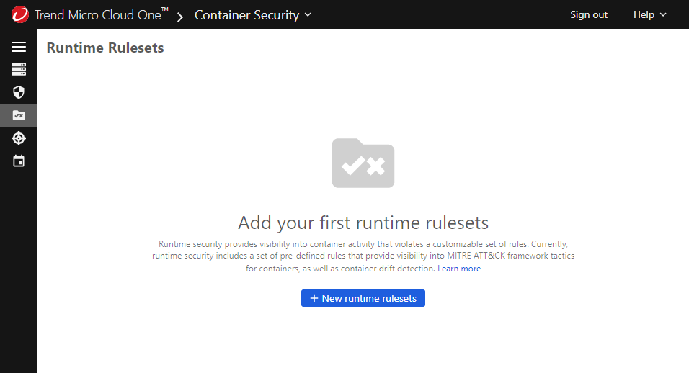Click the Add your first runtime rulesets heading

click(x=363, y=222)
